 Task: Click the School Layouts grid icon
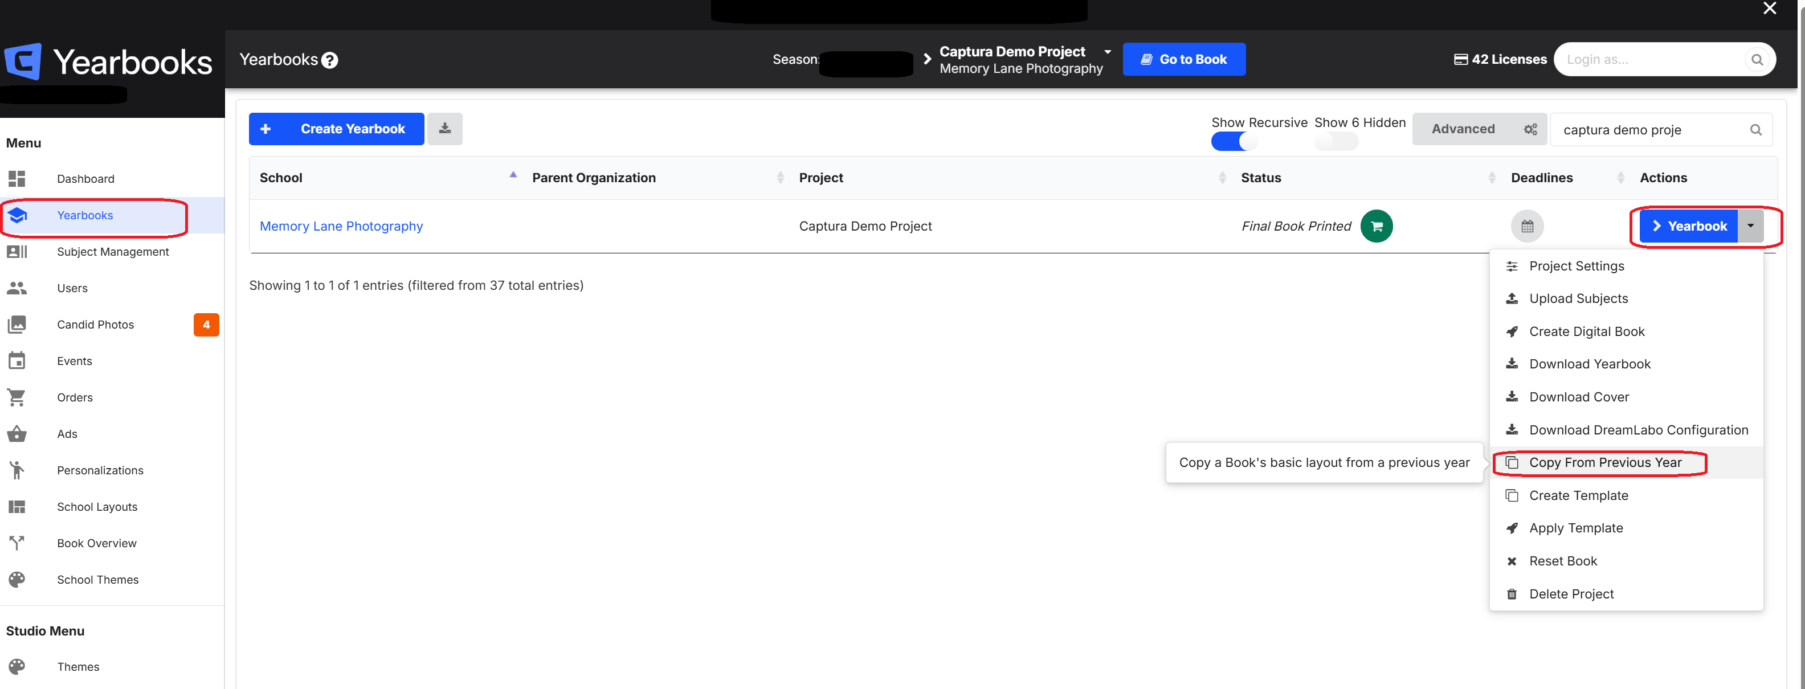coord(17,506)
